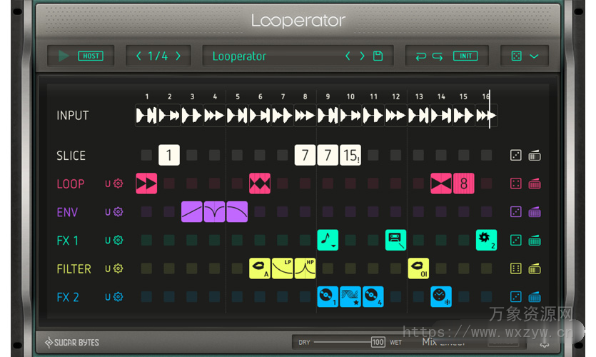
Task: Click the playhead marker at step 16
Action: tap(490, 109)
